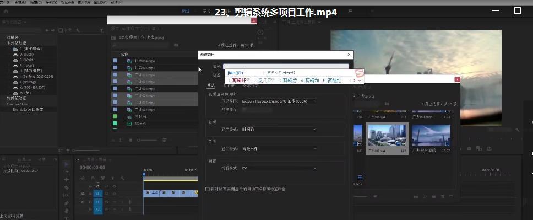Click project name input field in New Project dialog
Screen dimensions: 533x220
286,67
